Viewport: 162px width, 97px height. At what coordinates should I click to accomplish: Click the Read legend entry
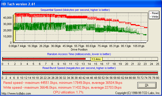click(x=154, y=13)
